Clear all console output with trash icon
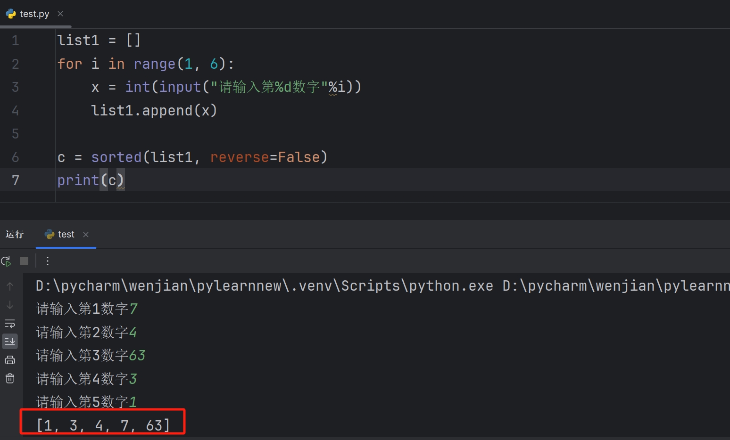730x440 pixels. click(10, 379)
